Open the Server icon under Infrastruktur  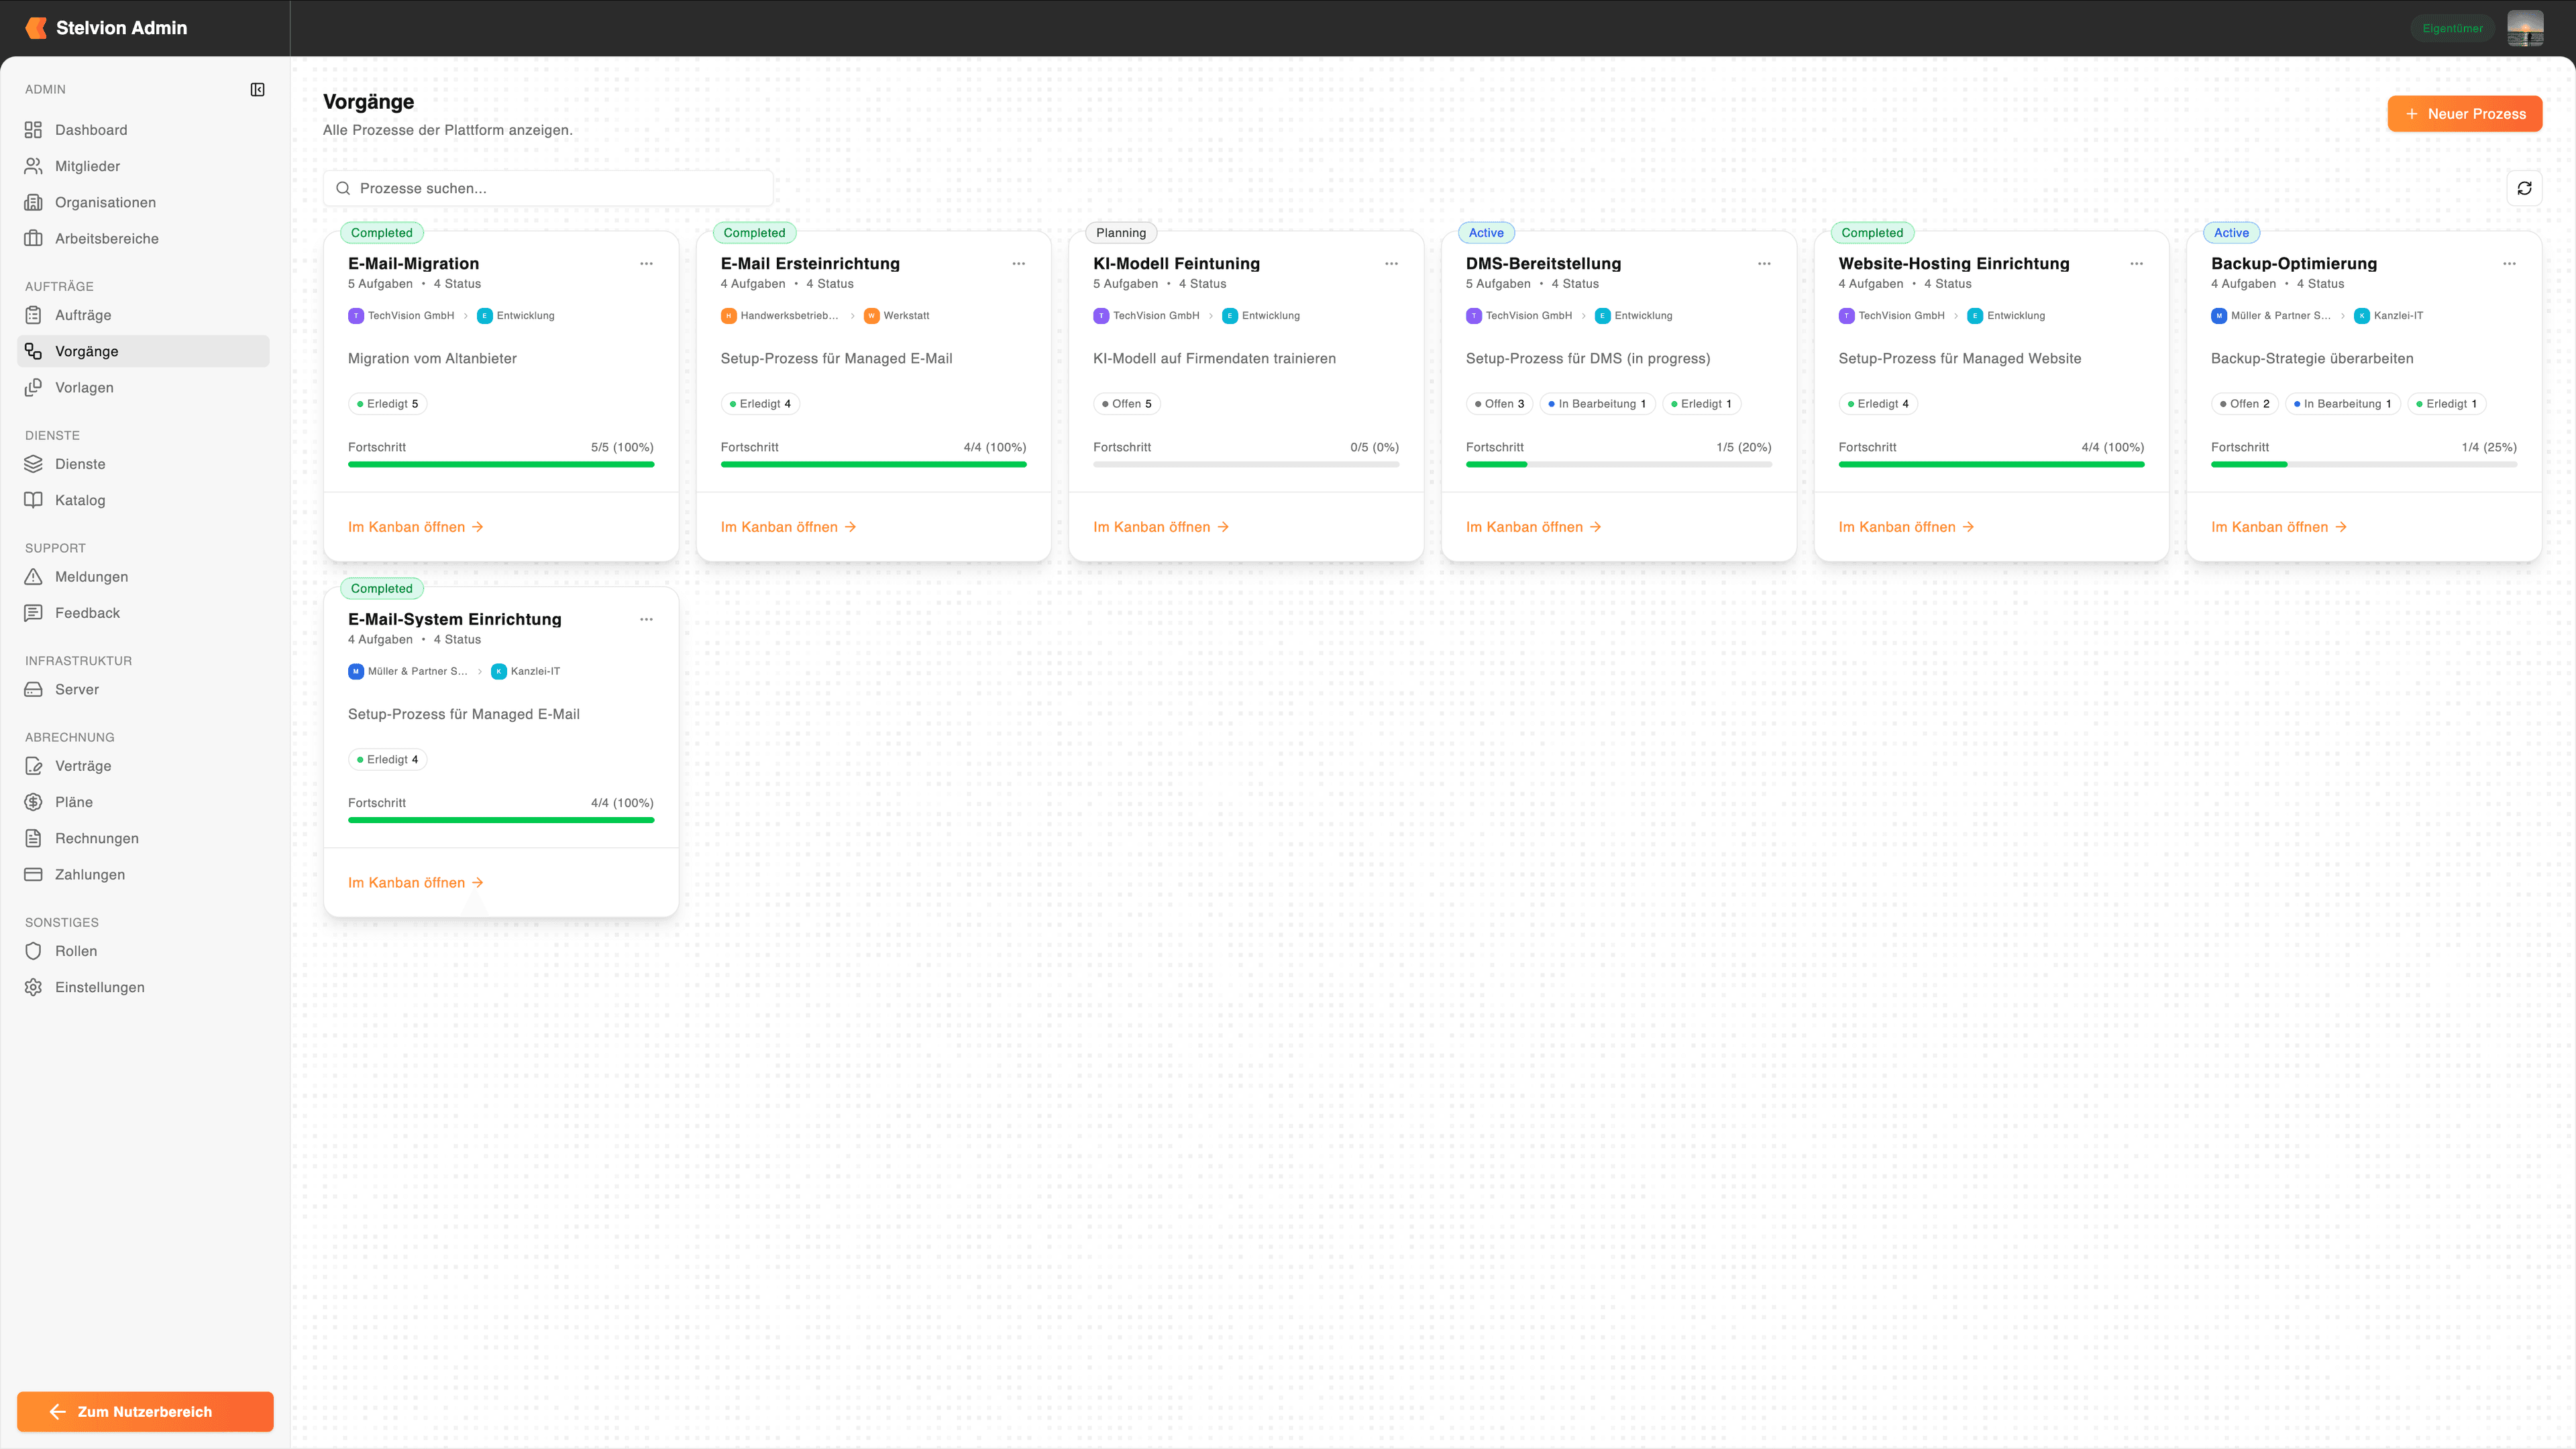tap(33, 690)
